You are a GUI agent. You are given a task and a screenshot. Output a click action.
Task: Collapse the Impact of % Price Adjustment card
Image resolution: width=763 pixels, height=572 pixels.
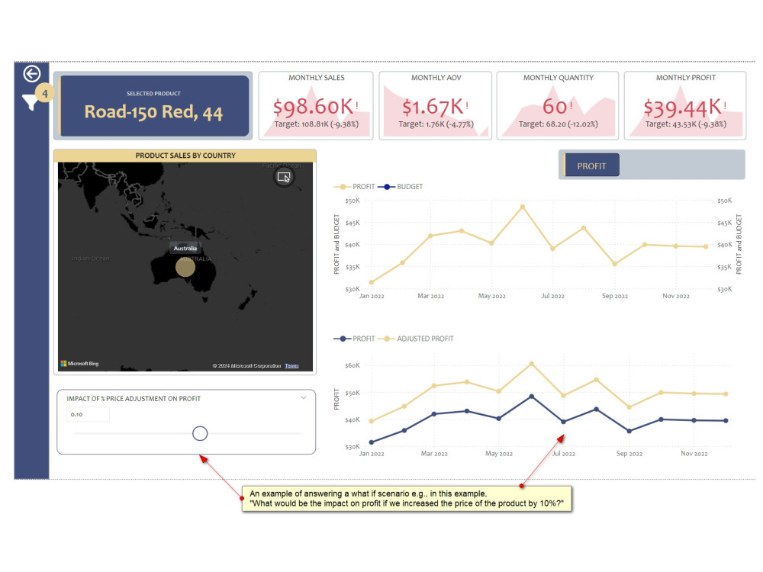pyautogui.click(x=303, y=397)
